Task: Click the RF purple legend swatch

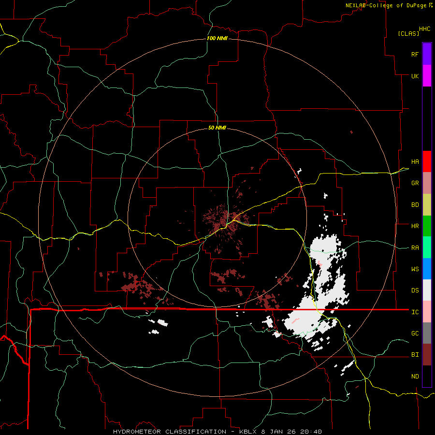Action: [427, 54]
